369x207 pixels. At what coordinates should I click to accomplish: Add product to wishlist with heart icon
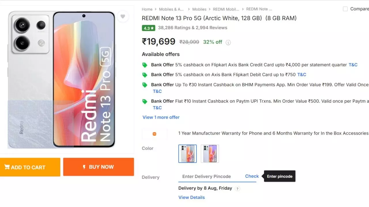[123, 17]
